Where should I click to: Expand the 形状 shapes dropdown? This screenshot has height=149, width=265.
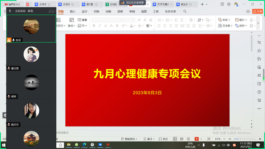224,20
